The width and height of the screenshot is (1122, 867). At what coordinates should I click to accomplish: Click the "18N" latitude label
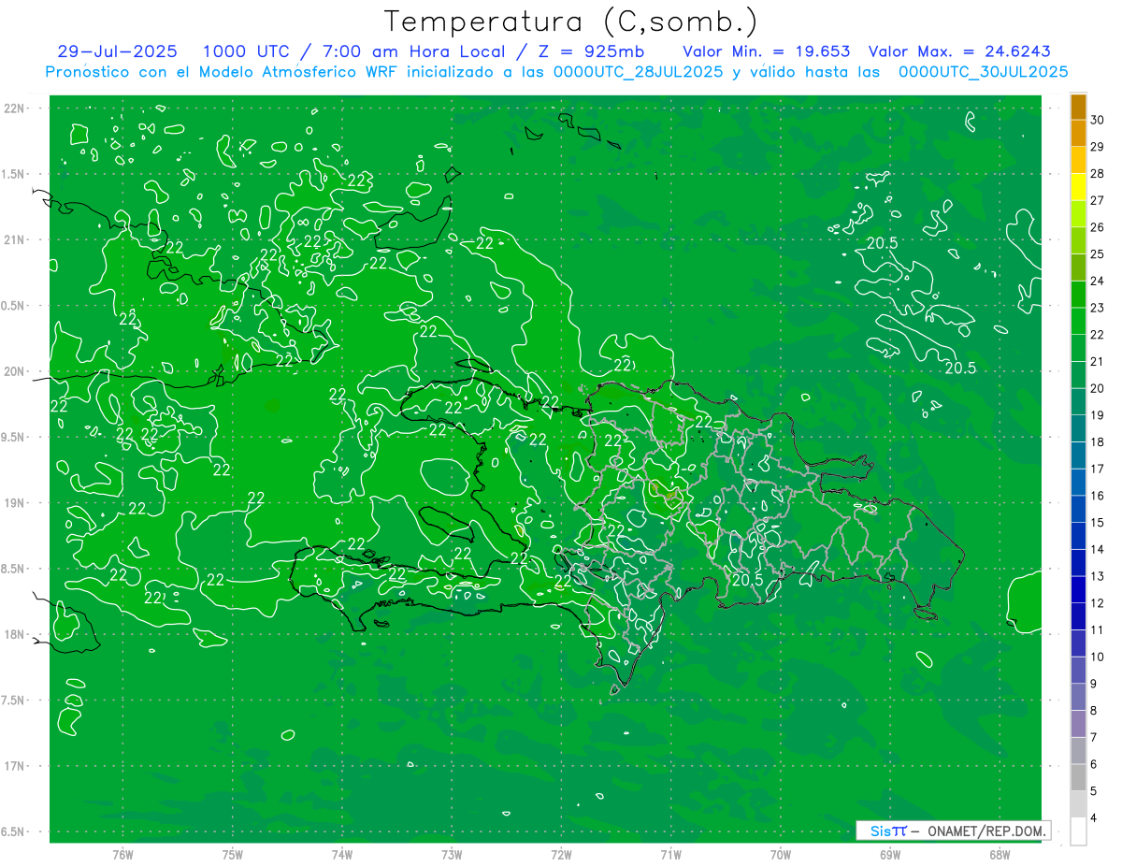[x=15, y=634]
